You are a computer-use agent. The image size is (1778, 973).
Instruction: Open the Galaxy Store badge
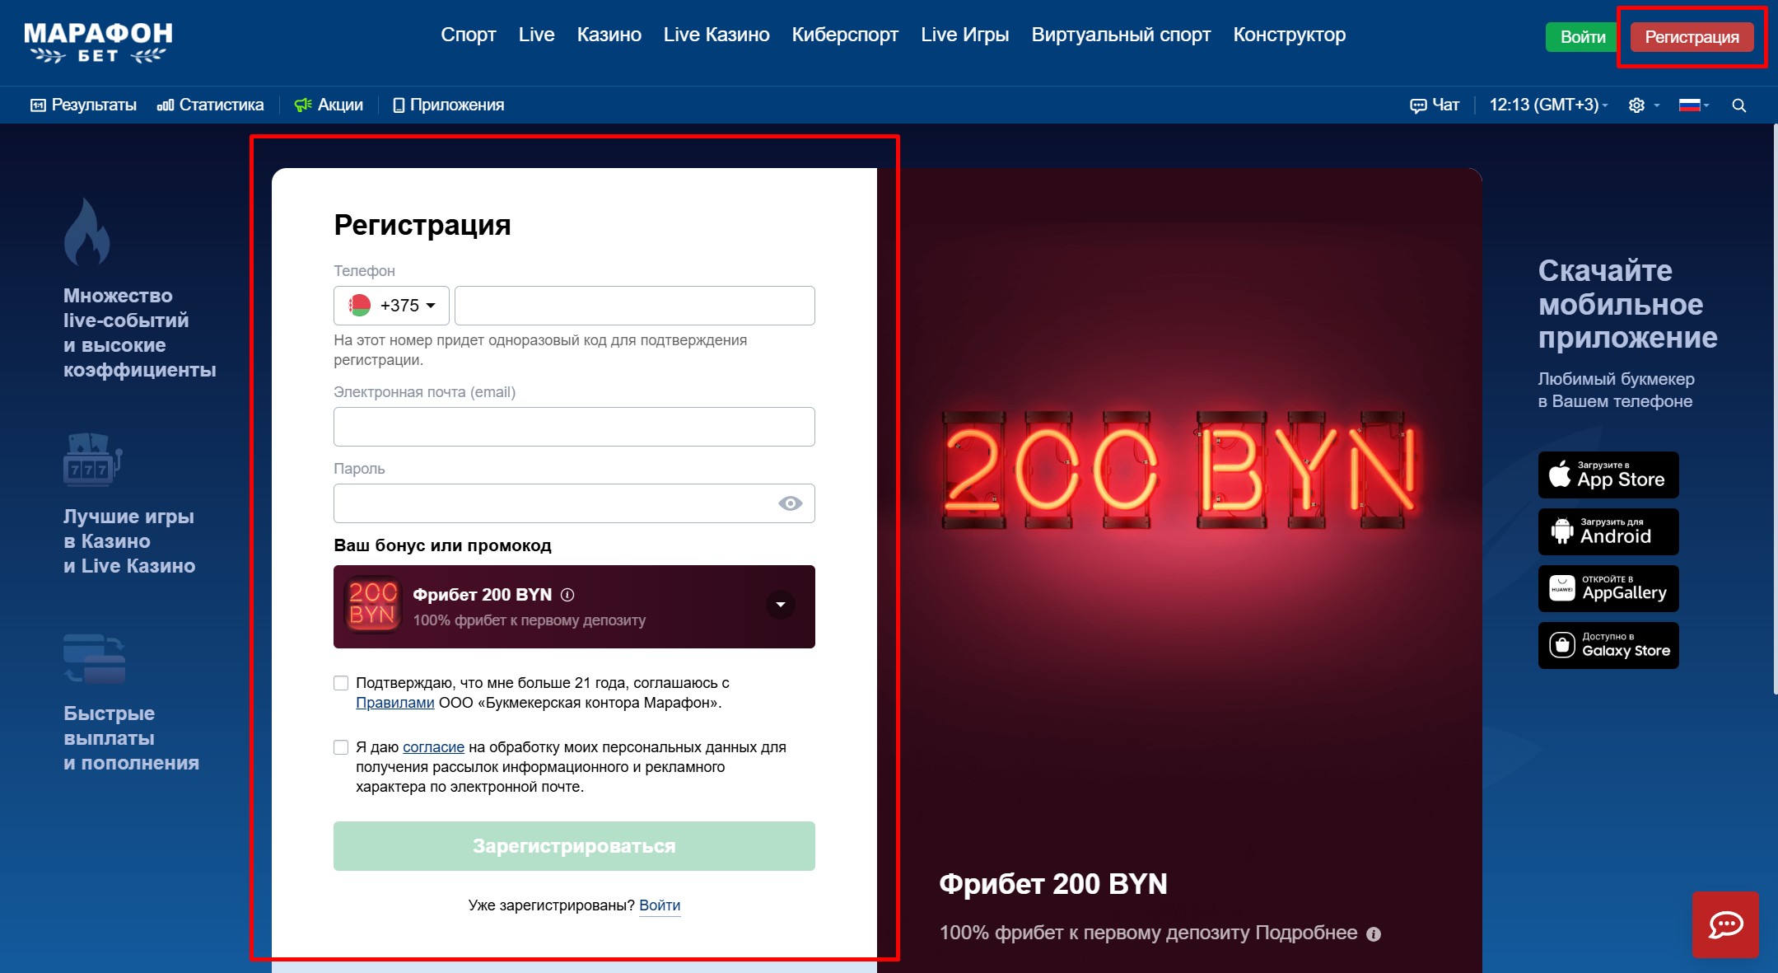click(x=1608, y=645)
